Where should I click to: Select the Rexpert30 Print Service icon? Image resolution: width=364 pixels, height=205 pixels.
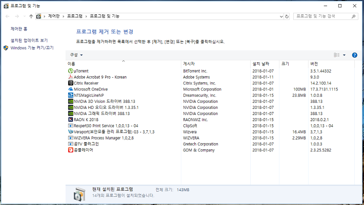click(71, 126)
